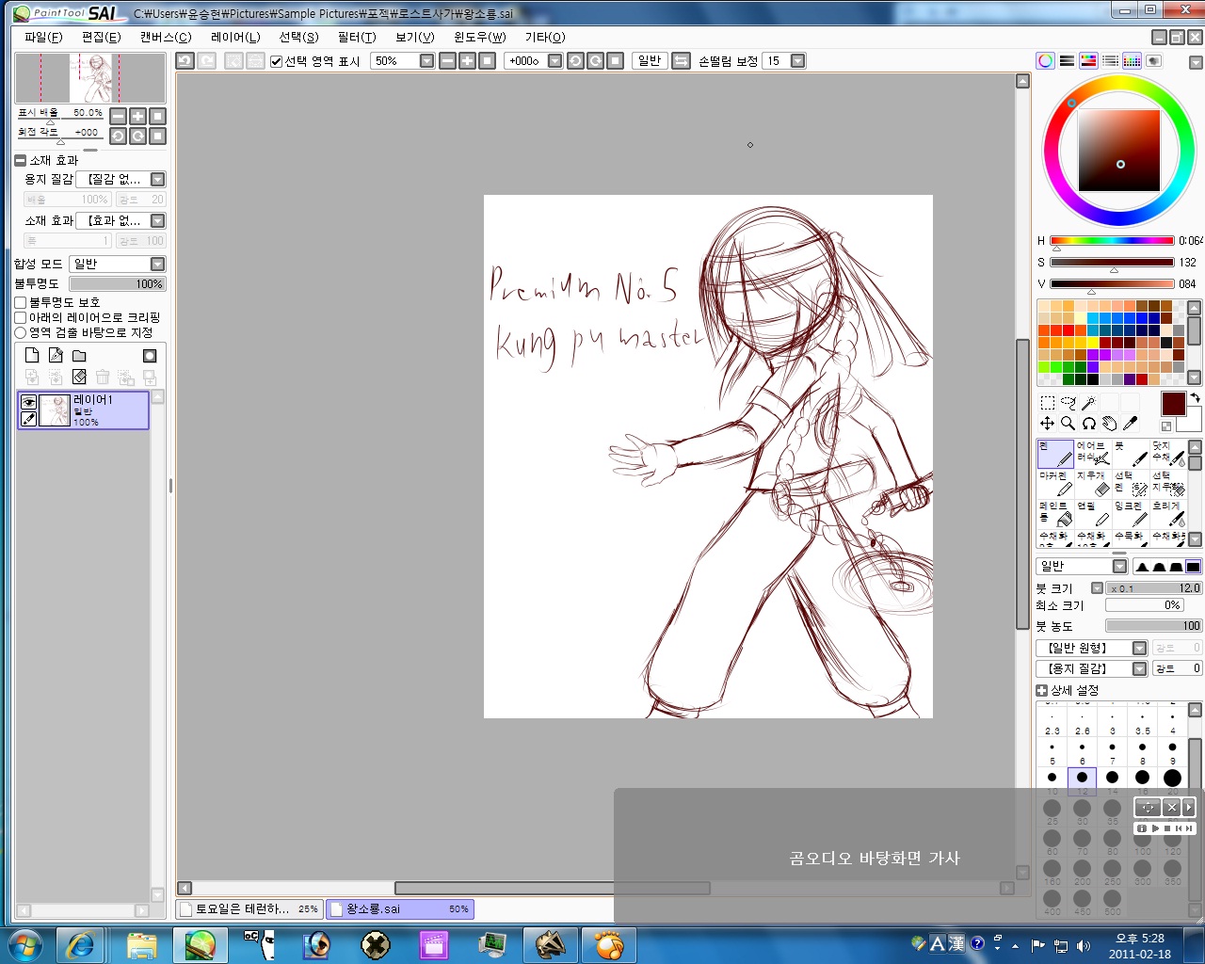1205x964 pixels.
Task: Open the 필터(T) menu
Action: coord(357,37)
